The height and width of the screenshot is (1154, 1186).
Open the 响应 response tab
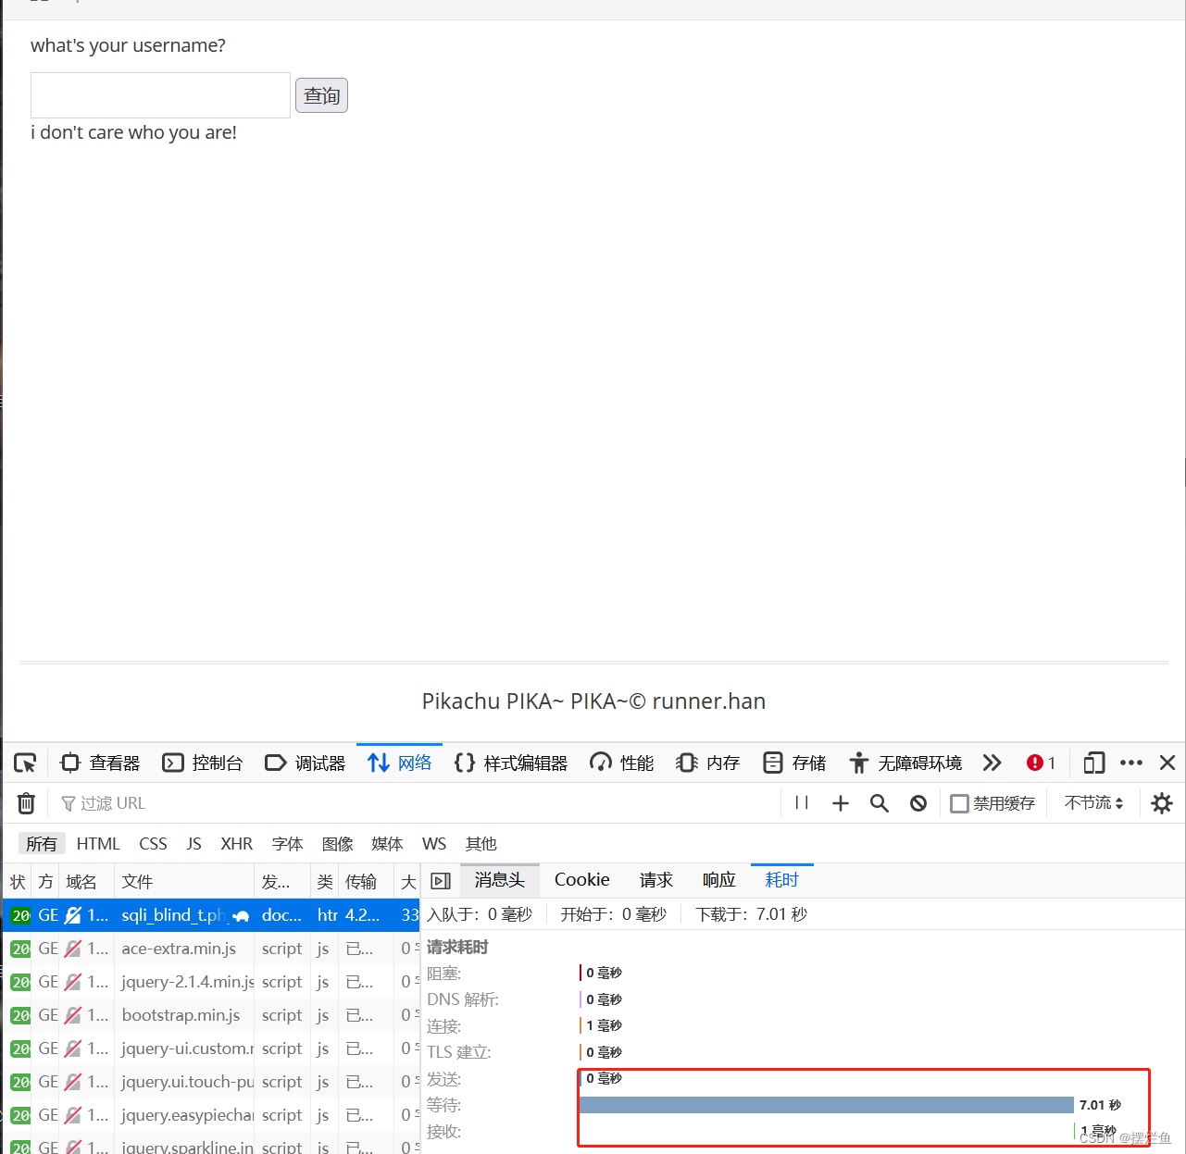coord(718,880)
